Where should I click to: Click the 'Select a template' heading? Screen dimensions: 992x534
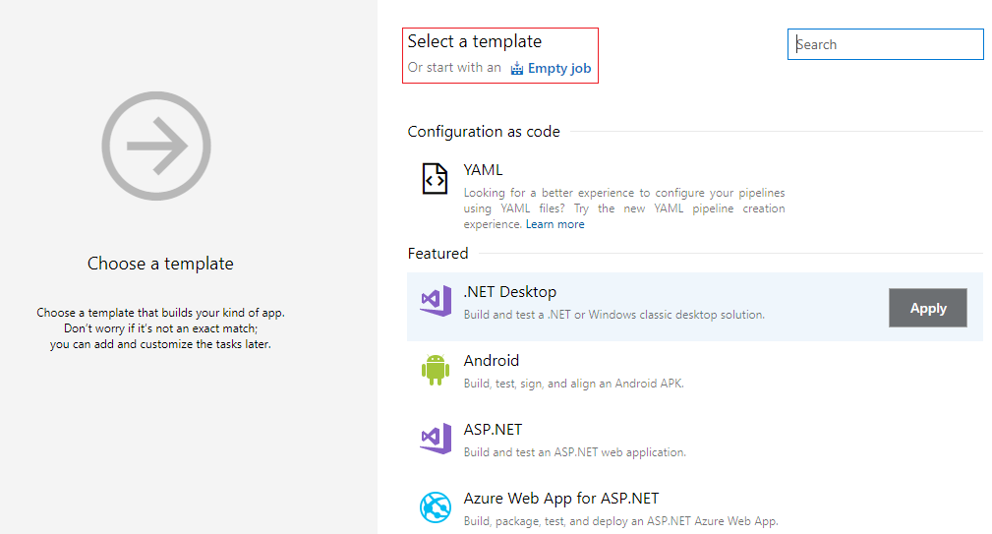pos(475,41)
